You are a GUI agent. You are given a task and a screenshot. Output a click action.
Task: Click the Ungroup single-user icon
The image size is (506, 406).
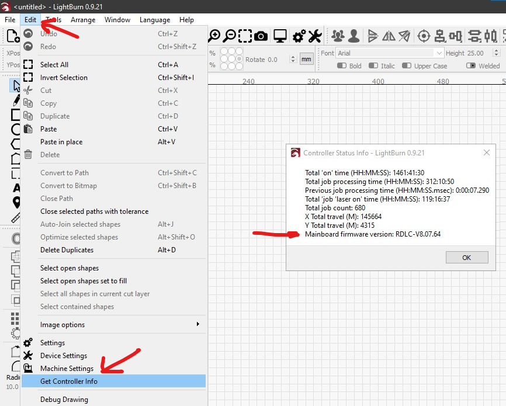[x=353, y=36]
